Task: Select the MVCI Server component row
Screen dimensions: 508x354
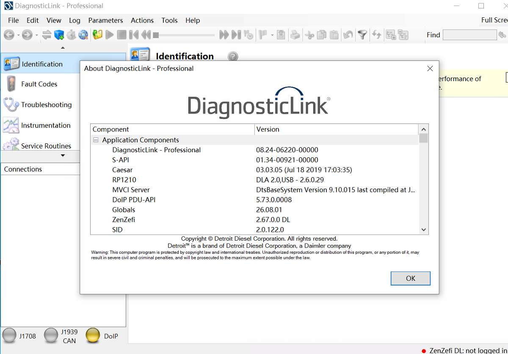Action: coord(254,190)
